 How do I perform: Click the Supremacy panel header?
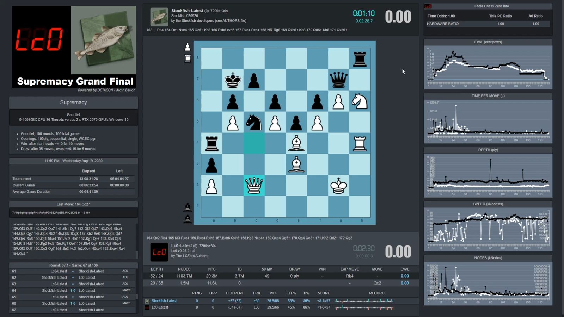[73, 102]
